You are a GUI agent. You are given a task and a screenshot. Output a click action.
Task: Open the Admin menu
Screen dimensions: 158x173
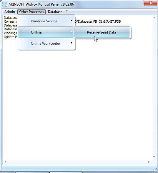(10, 12)
